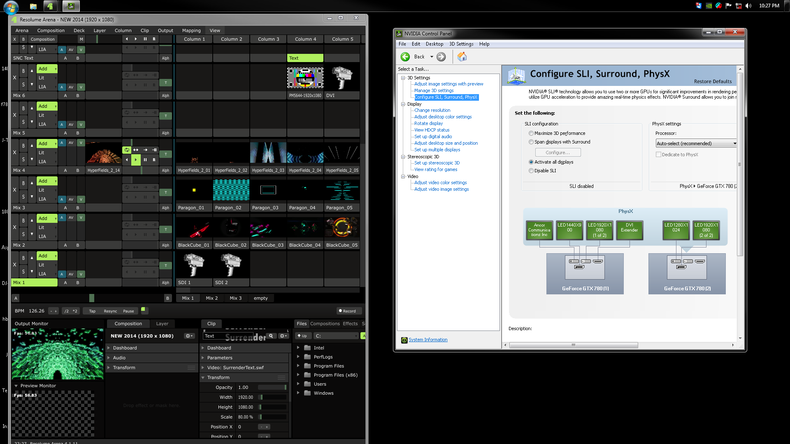Click Restore Defaults in NVIDIA panel

pyautogui.click(x=713, y=81)
